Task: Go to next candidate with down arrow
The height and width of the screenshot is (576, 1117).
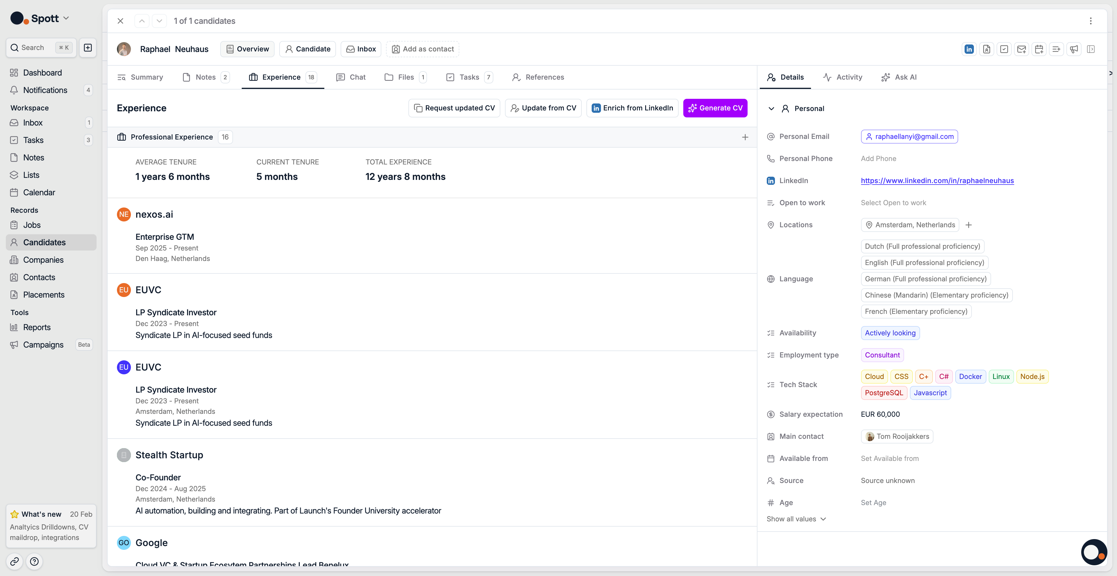Action: (x=159, y=21)
